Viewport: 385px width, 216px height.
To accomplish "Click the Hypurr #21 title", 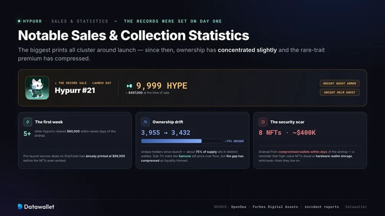I will [x=75, y=90].
